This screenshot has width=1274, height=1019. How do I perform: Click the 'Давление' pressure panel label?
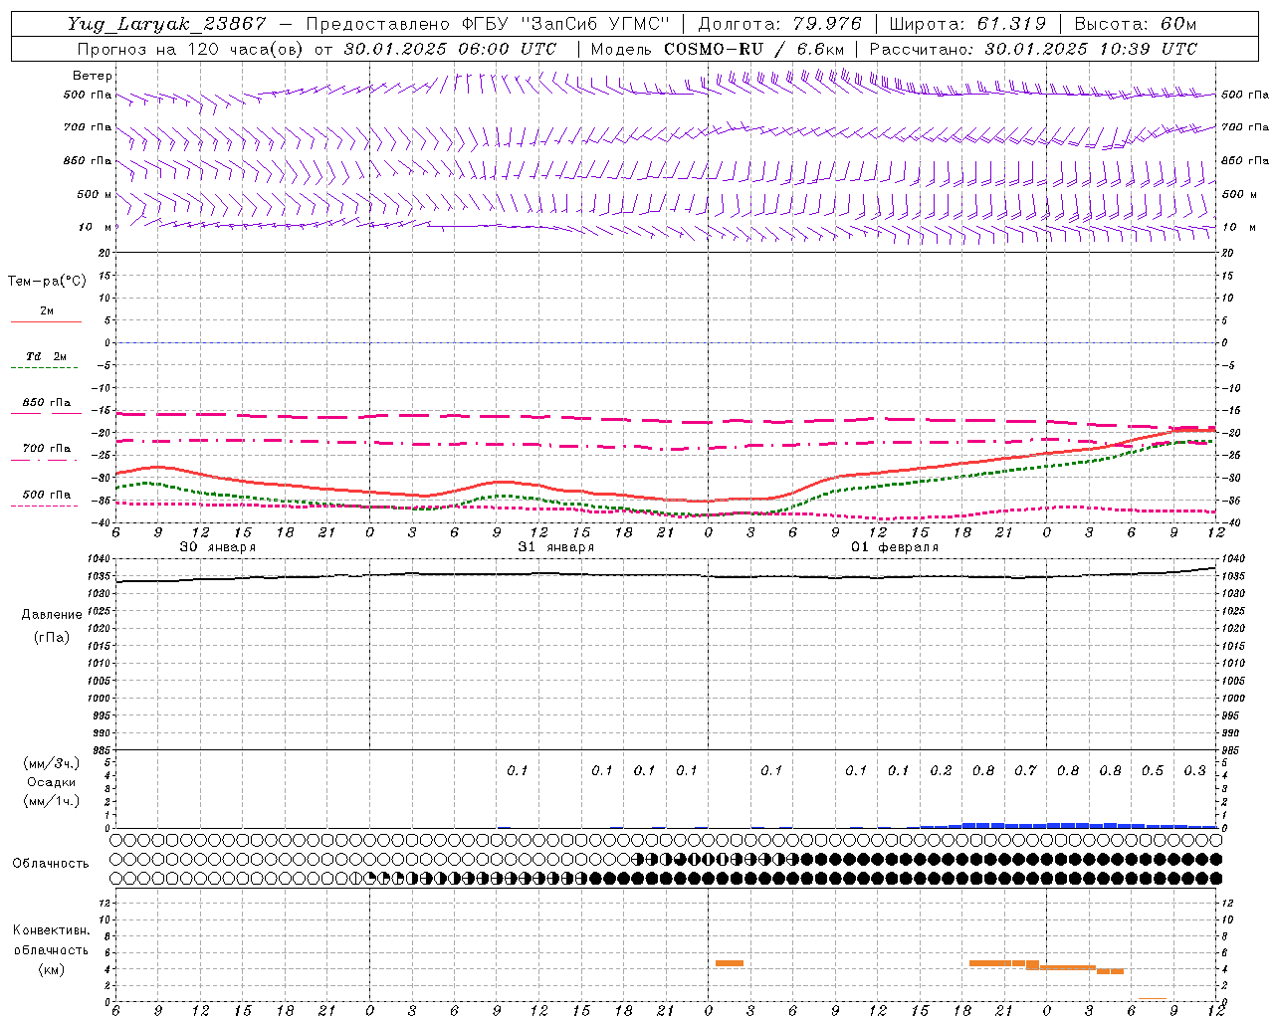pyautogui.click(x=52, y=615)
